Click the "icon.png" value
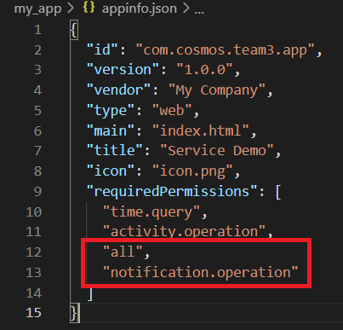Screen dimensions: 343x330 (x=192, y=171)
